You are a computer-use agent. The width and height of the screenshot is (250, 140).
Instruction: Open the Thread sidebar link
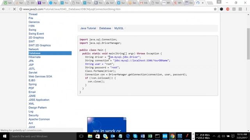click(33, 14)
